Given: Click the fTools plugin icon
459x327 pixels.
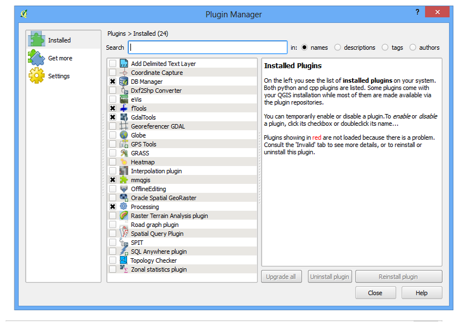Looking at the screenshot, I should click(124, 108).
